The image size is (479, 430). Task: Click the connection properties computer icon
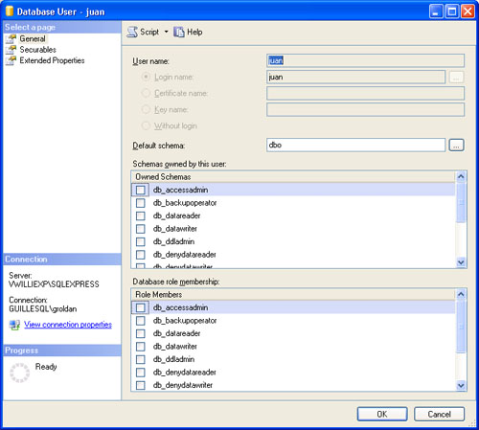14,325
